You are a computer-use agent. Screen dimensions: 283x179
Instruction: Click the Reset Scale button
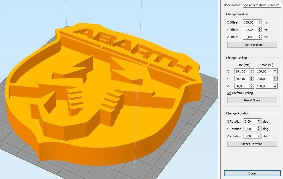point(252,100)
